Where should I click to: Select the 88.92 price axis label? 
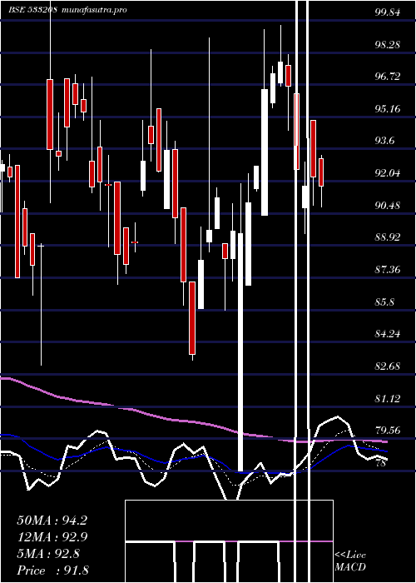coord(388,237)
